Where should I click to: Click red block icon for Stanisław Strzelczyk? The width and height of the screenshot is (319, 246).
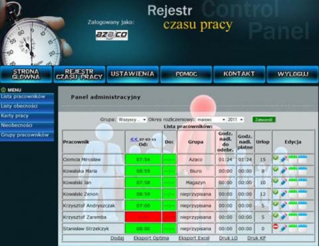[275, 226]
